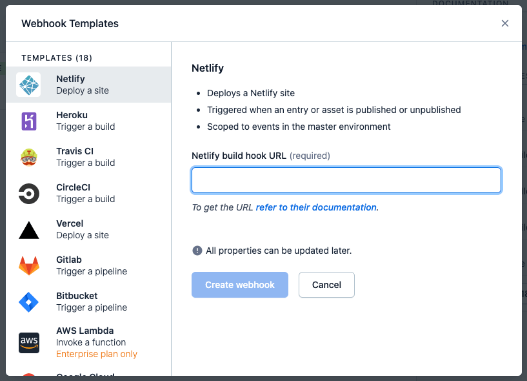527x381 pixels.
Task: Select the Bitbucket Trigger a pipeline template
Action: pos(89,302)
